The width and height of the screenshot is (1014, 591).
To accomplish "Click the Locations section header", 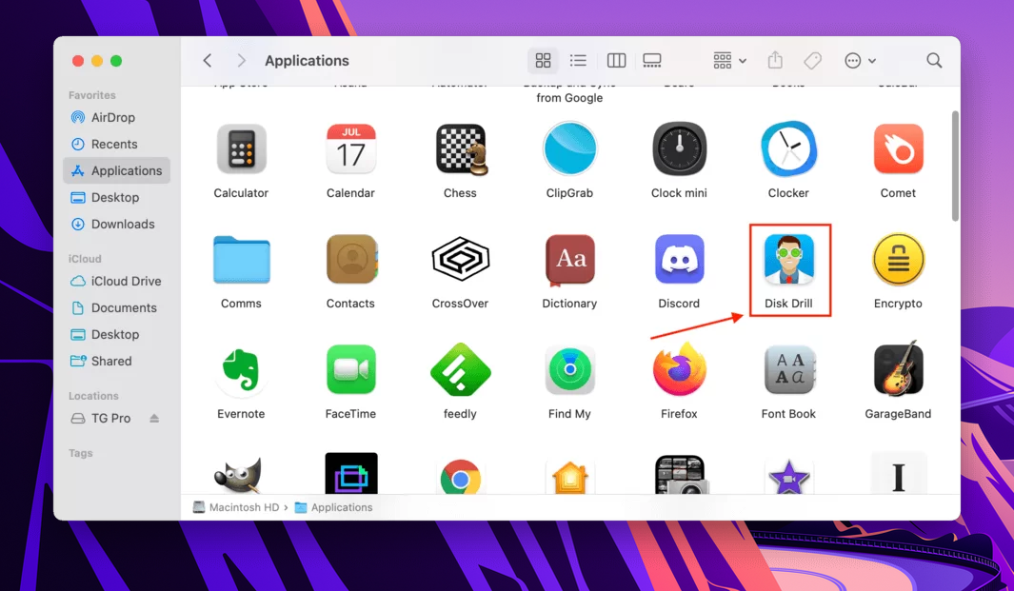I will coord(93,396).
